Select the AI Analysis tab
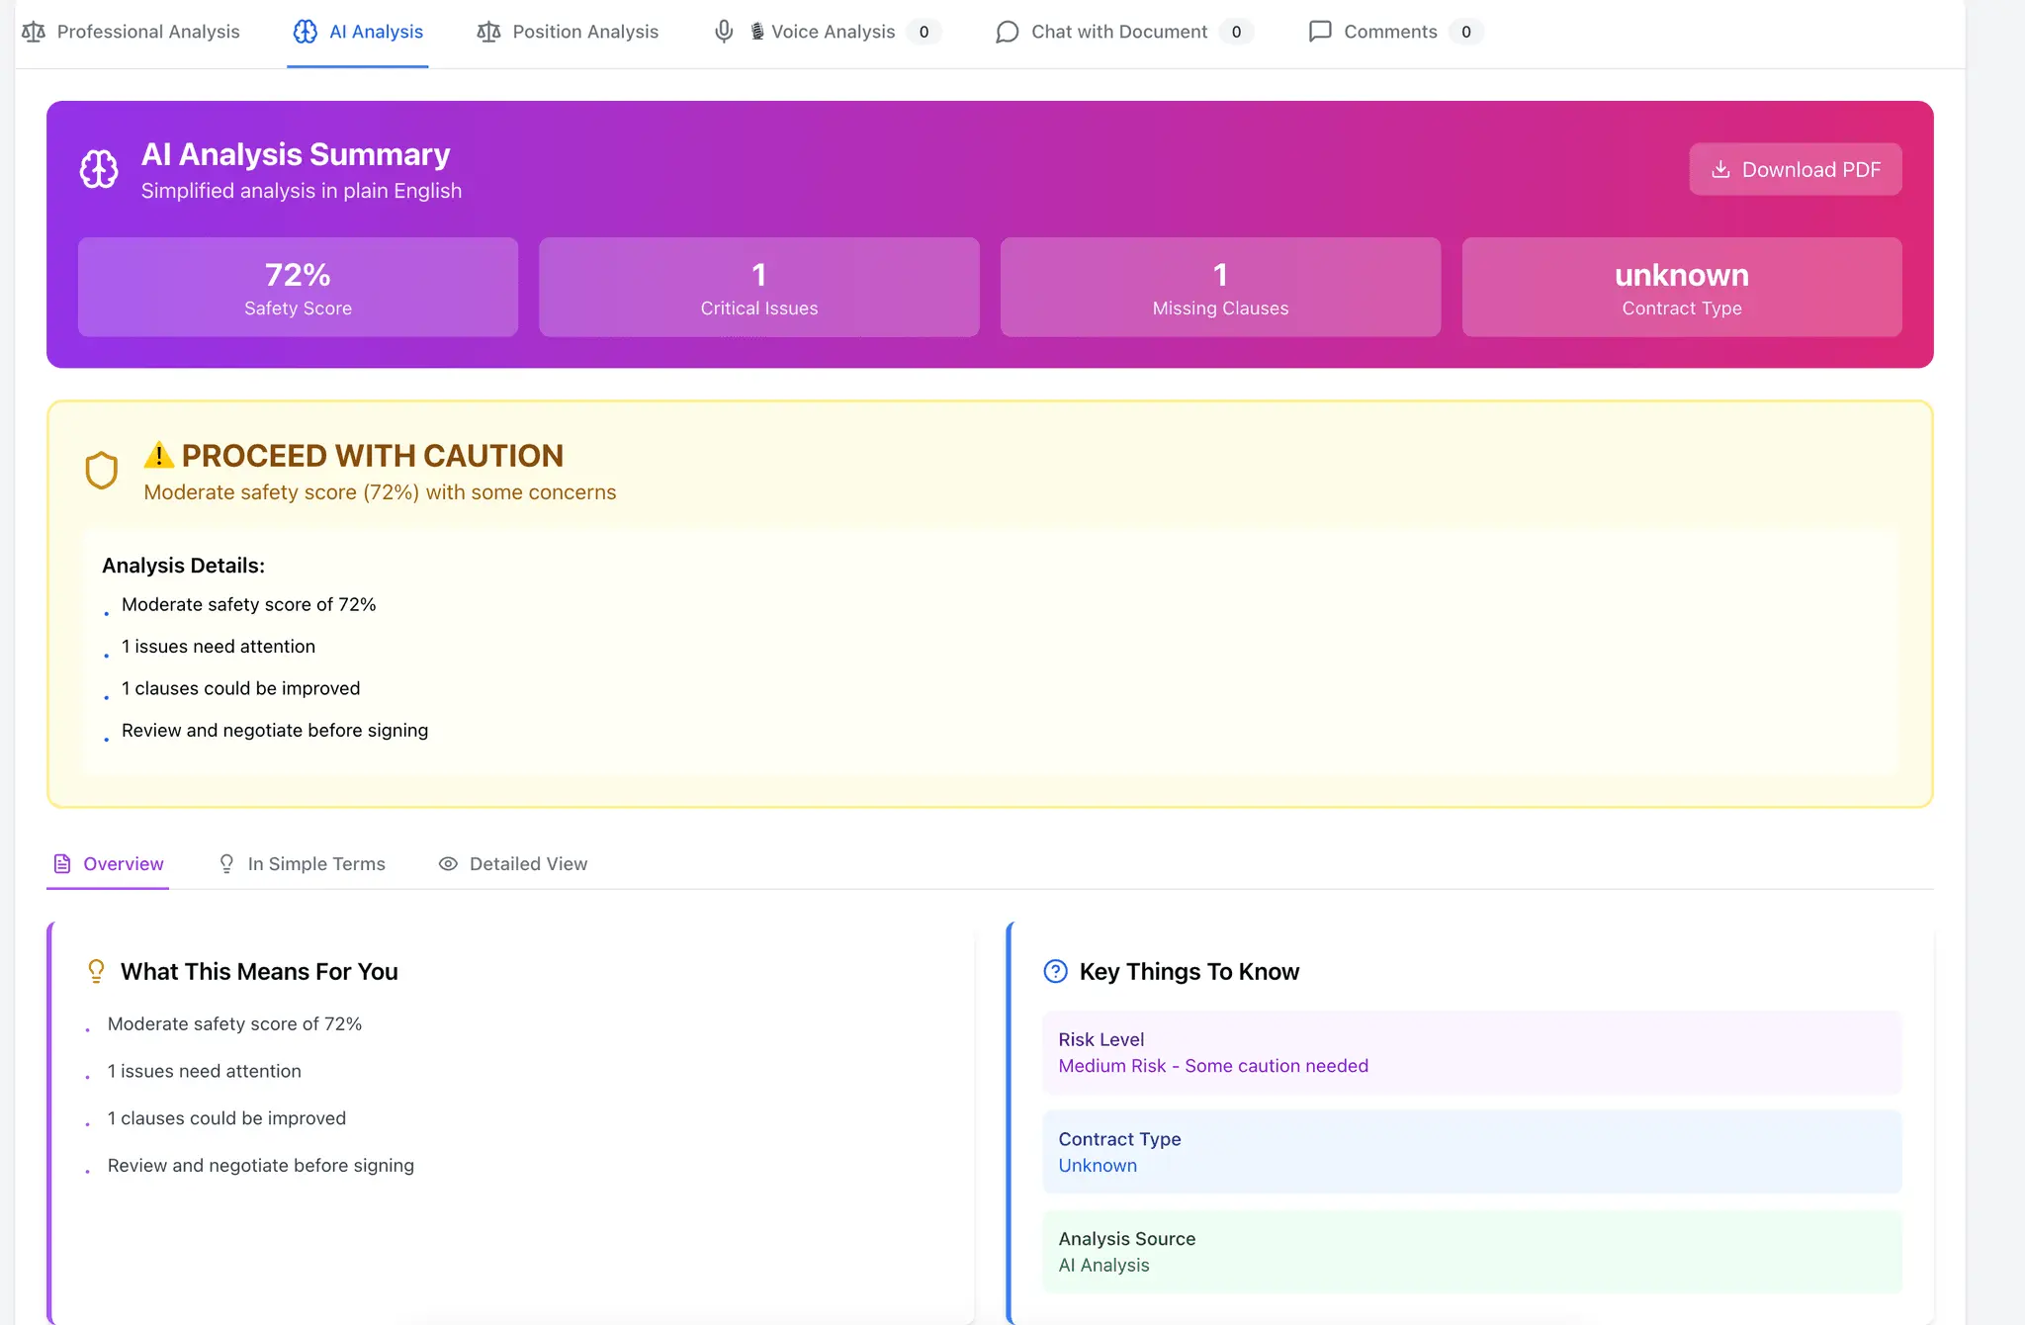The image size is (2025, 1325). click(358, 32)
